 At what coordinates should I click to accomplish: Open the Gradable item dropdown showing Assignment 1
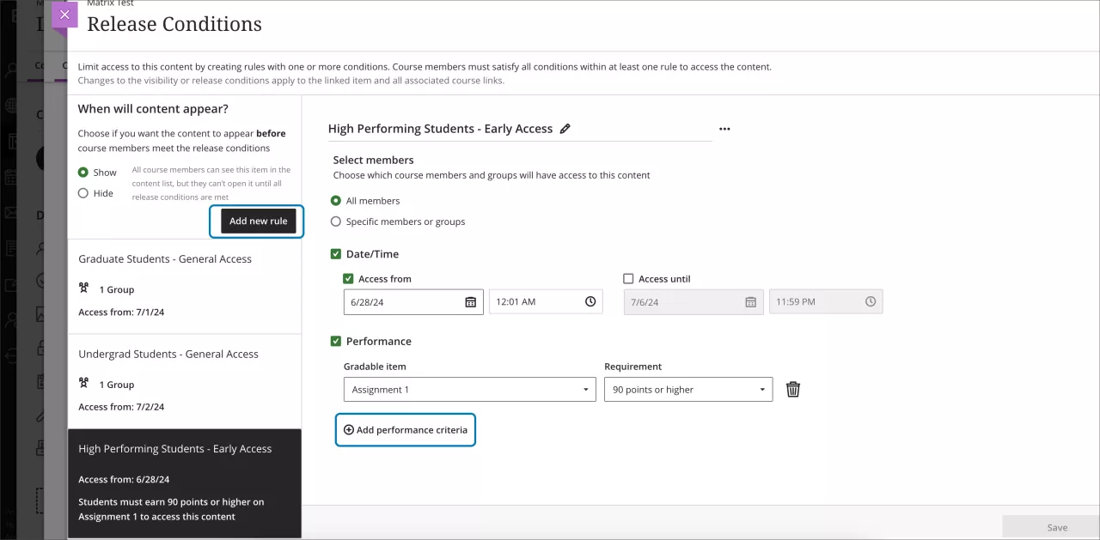469,389
